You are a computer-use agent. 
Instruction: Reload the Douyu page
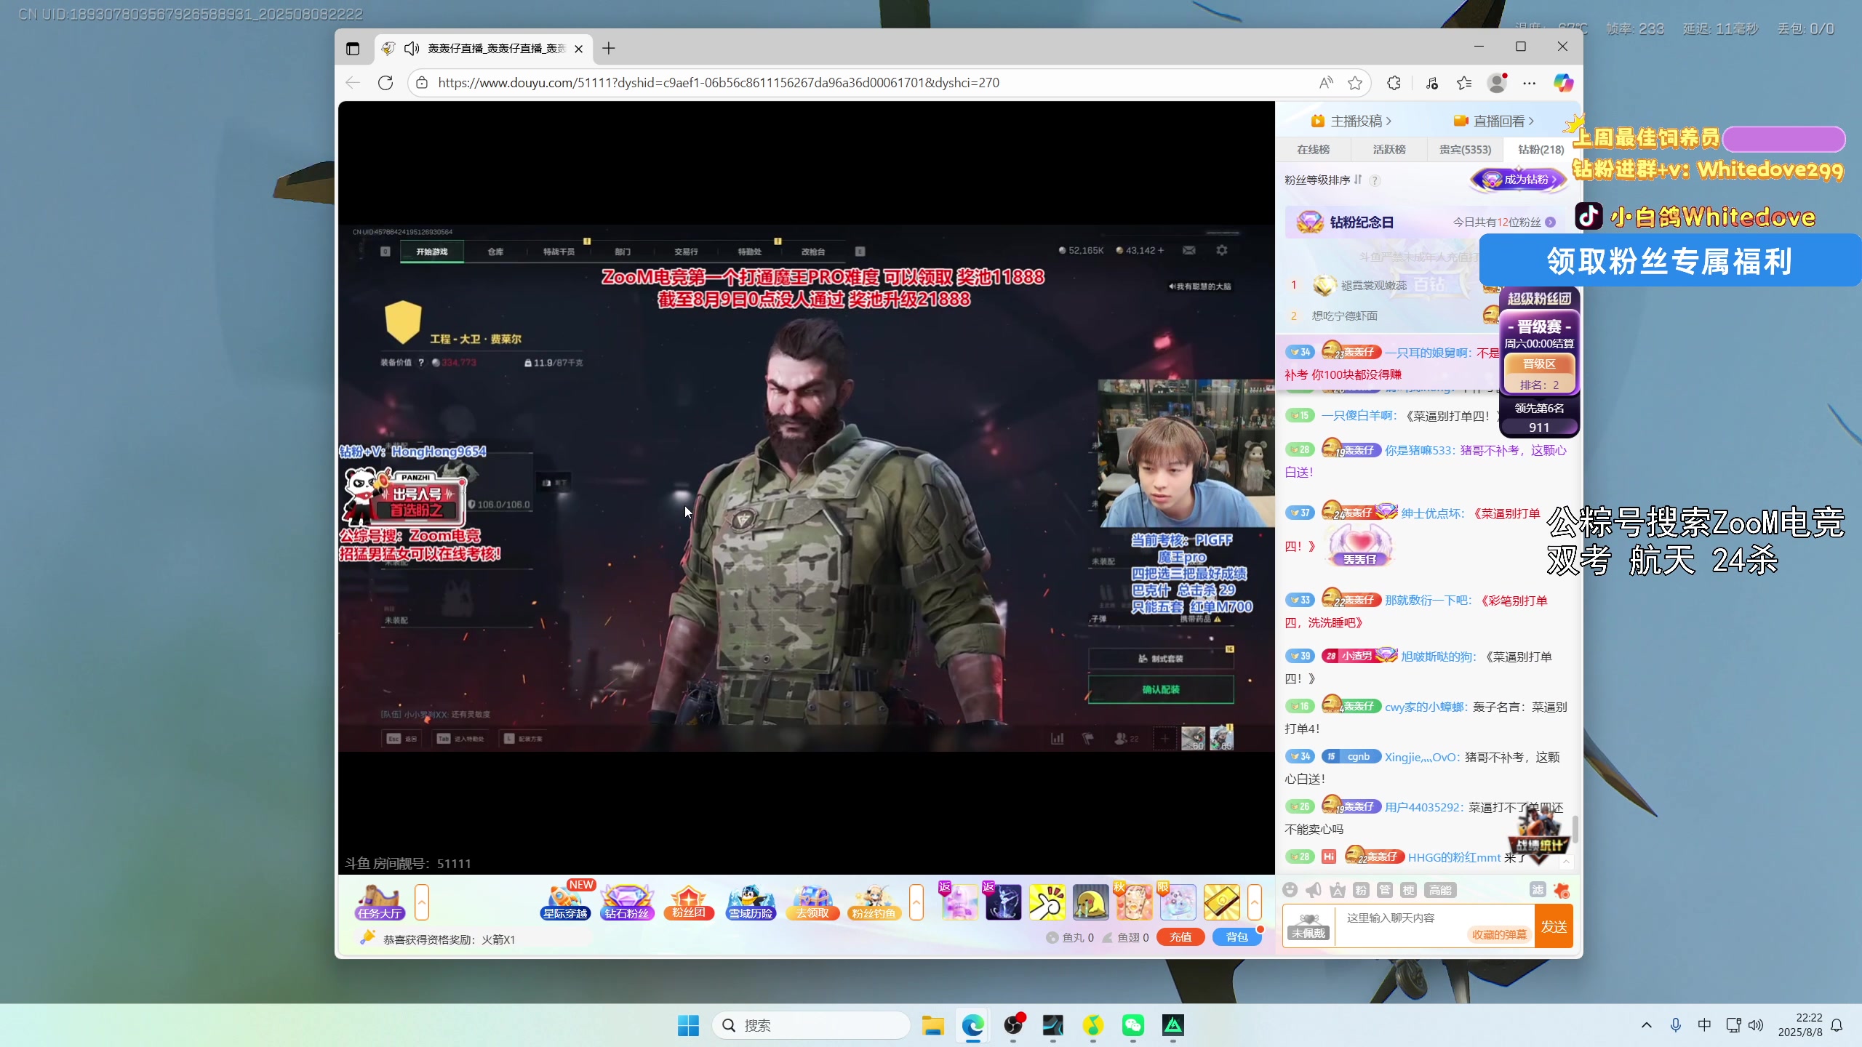click(x=385, y=83)
